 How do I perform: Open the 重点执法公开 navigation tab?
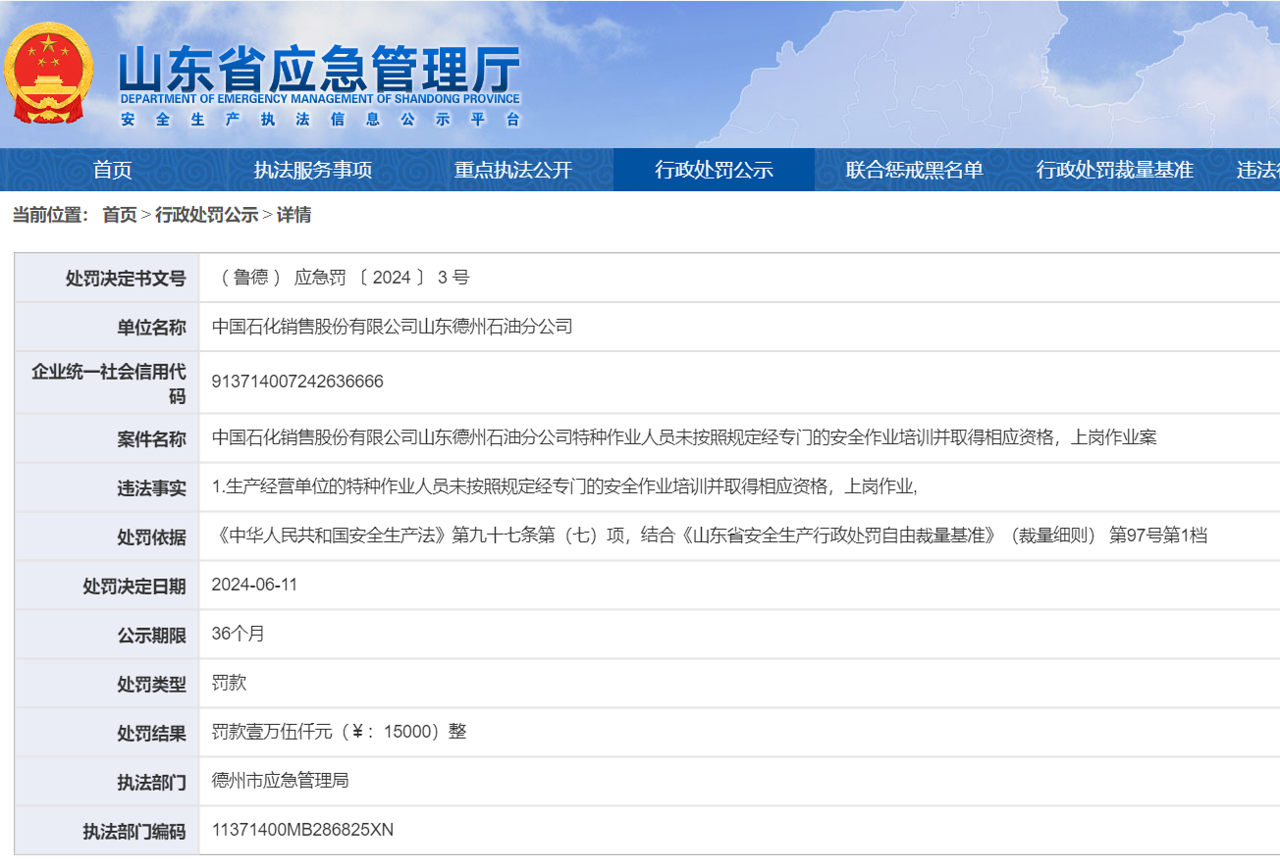513,170
